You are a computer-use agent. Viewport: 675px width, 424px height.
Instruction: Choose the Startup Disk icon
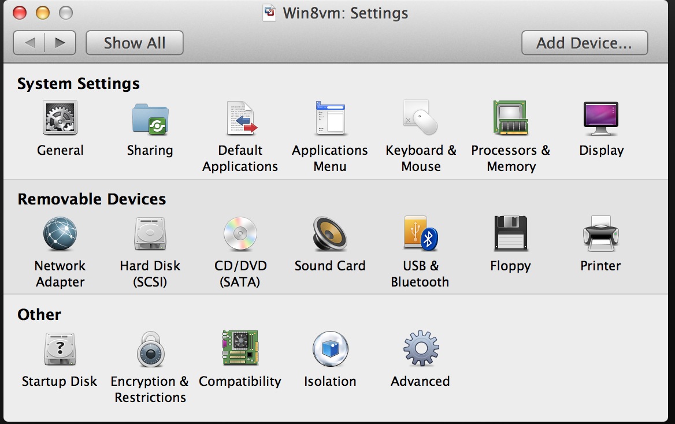click(60, 349)
